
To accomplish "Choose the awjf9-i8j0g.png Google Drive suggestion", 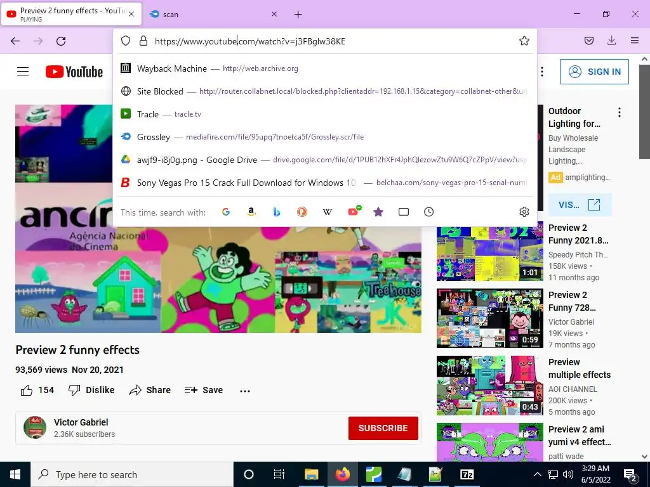I will [324, 159].
